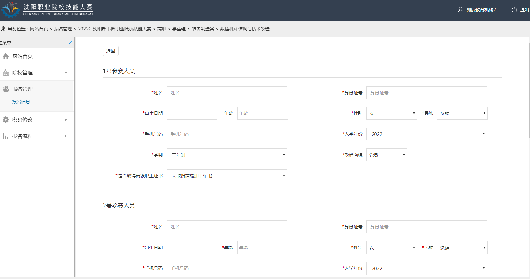Focus the 身份证号 field for participant 1
The height and width of the screenshot is (279, 530).
click(426, 93)
